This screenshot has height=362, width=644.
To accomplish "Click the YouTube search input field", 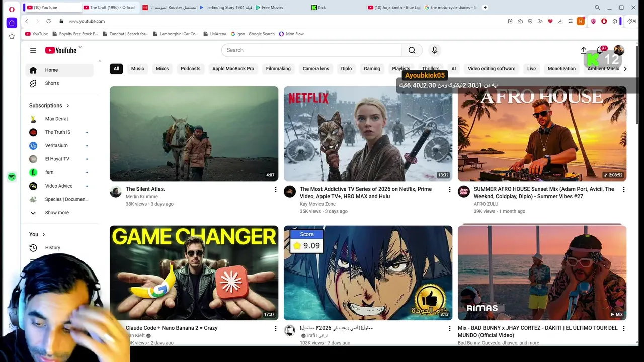I will pos(311,50).
